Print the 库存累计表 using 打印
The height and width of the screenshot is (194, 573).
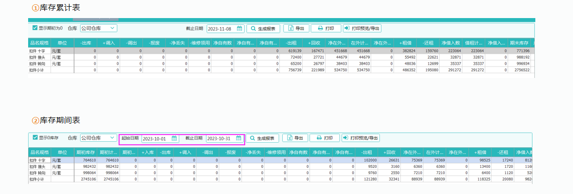[325, 29]
